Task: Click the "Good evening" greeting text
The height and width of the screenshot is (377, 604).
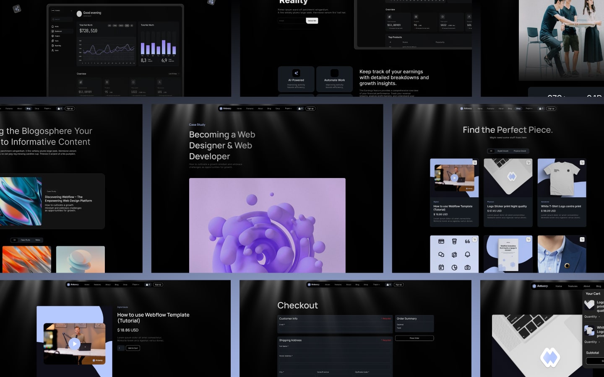Action: coord(92,13)
